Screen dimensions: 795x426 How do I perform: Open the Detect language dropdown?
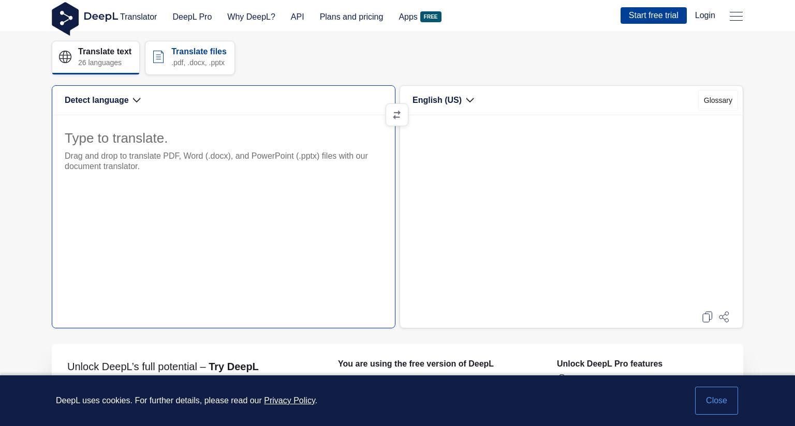tap(102, 100)
